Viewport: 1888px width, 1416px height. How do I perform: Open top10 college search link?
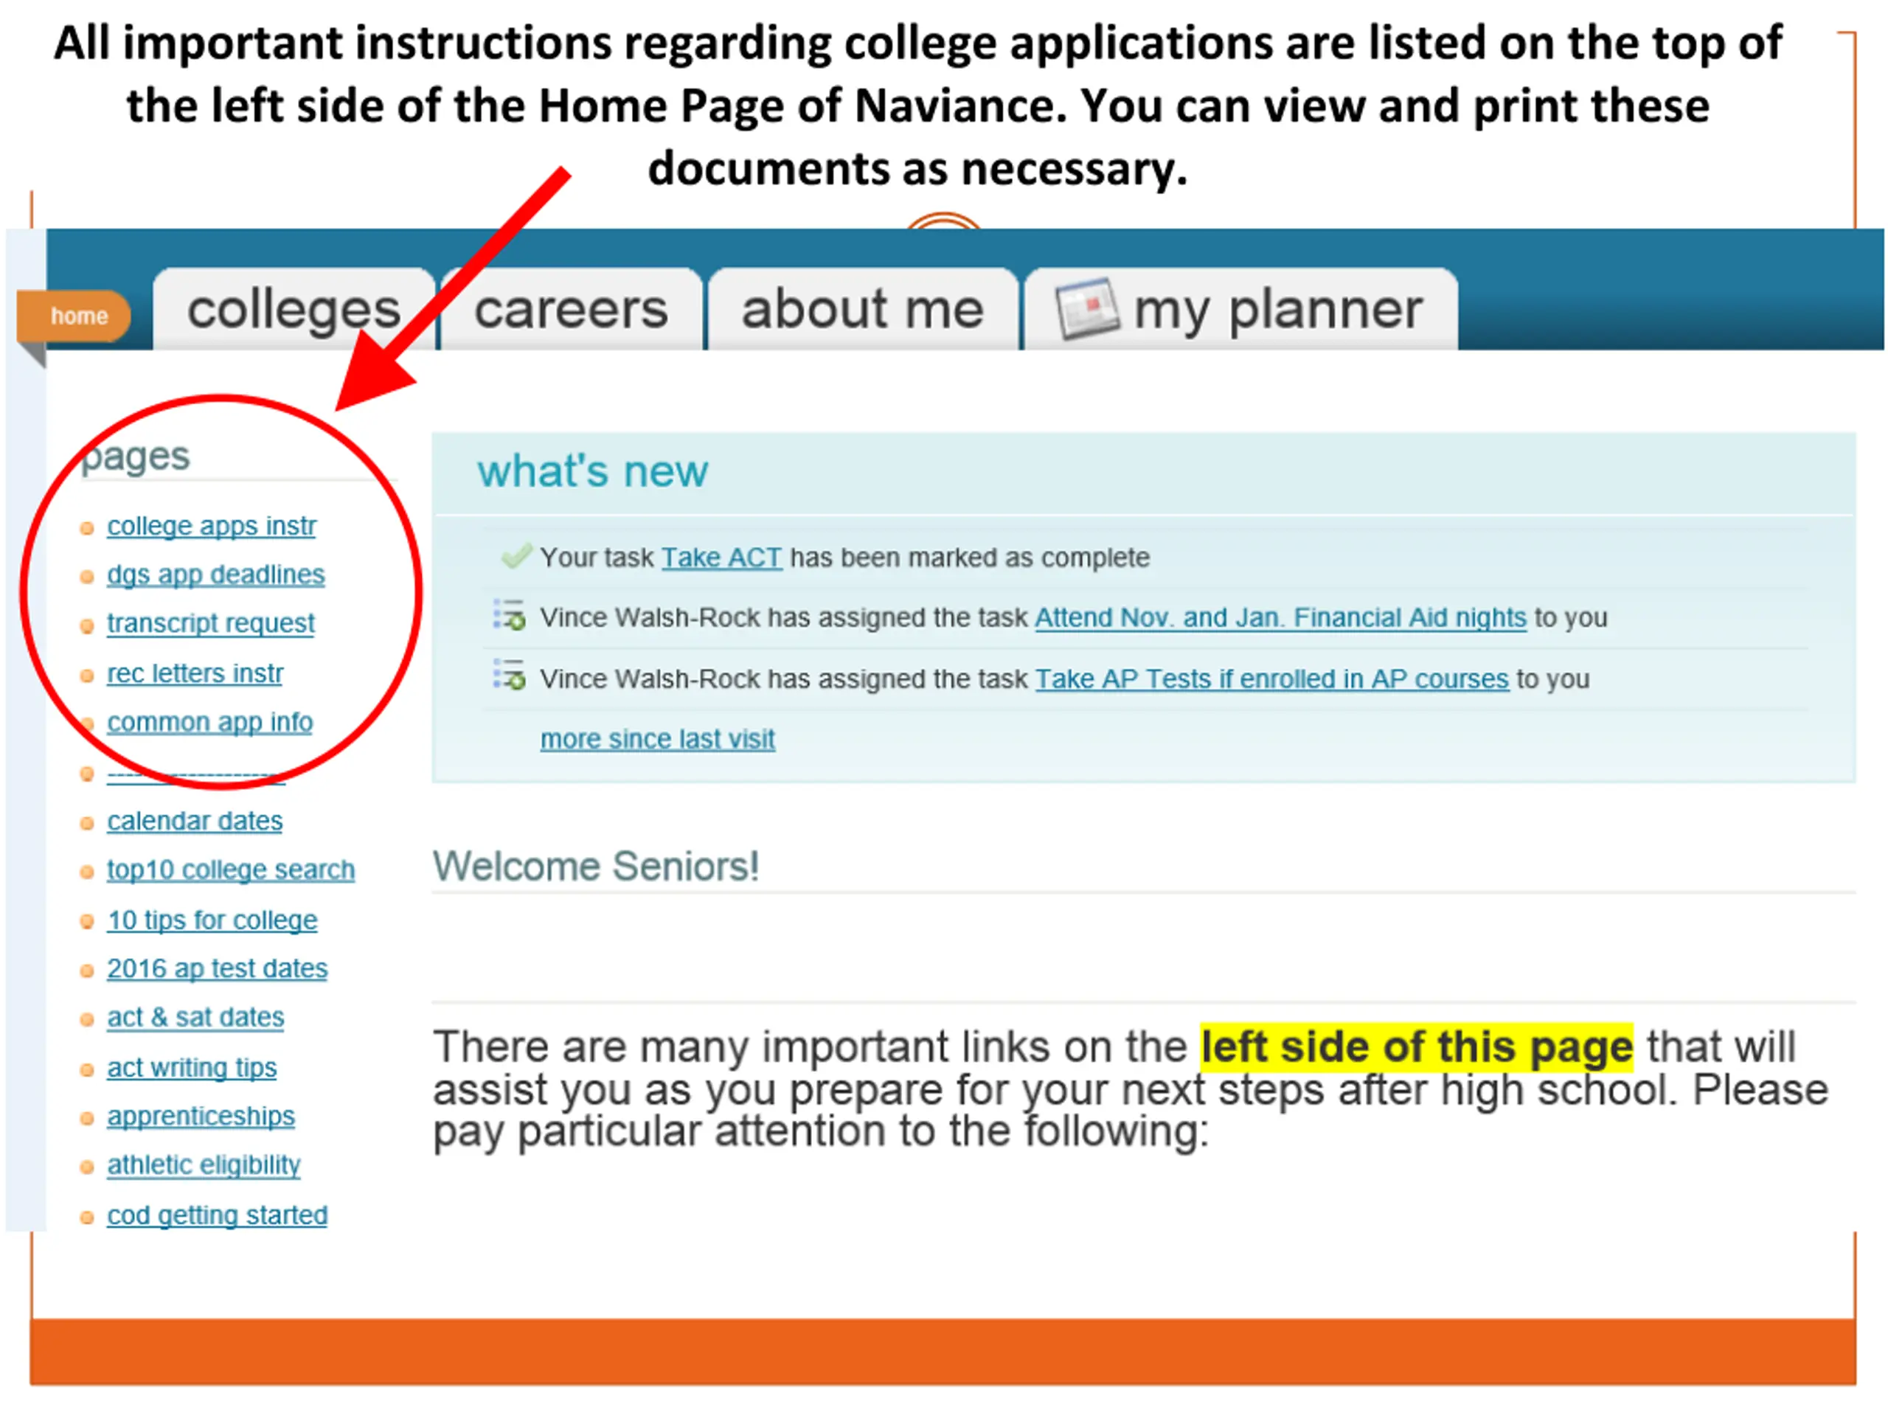(x=230, y=870)
